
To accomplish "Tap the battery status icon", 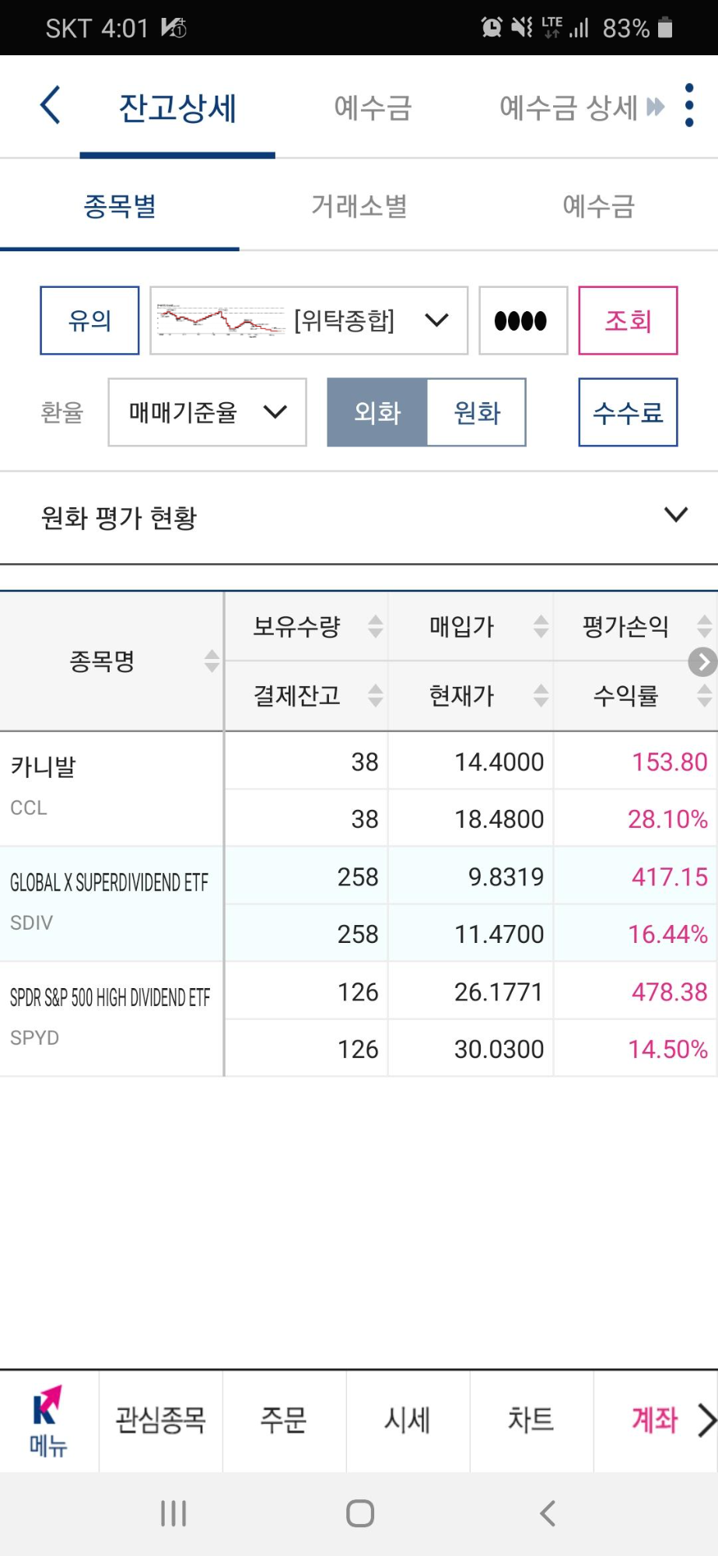I will point(665,28).
